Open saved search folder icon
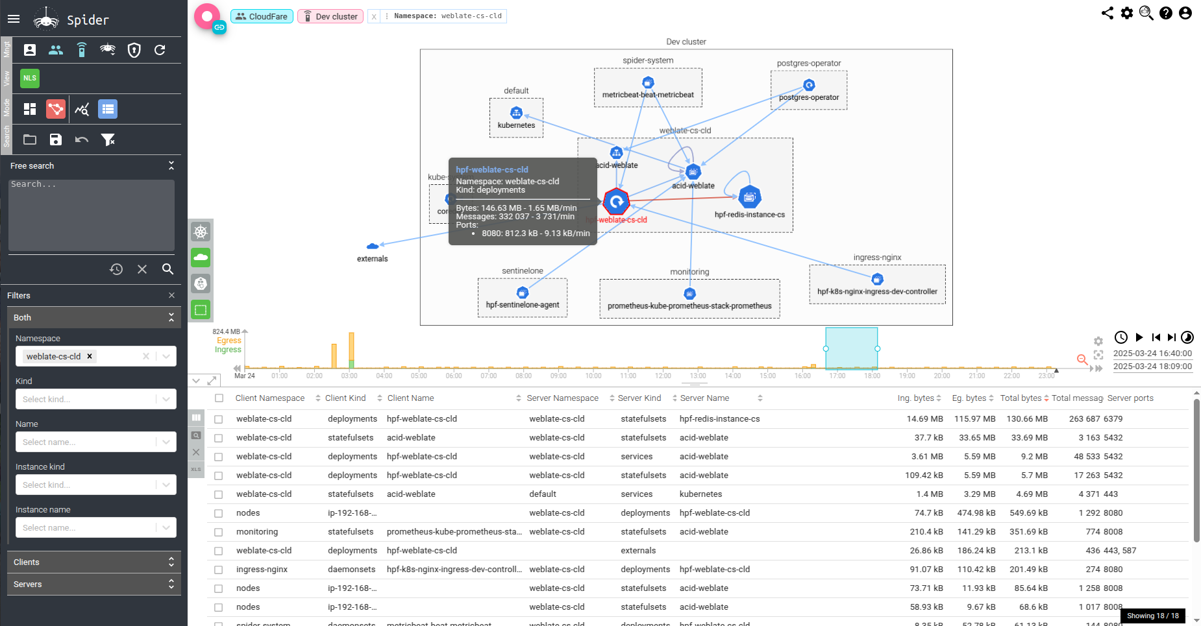The height and width of the screenshot is (626, 1201). click(30, 139)
